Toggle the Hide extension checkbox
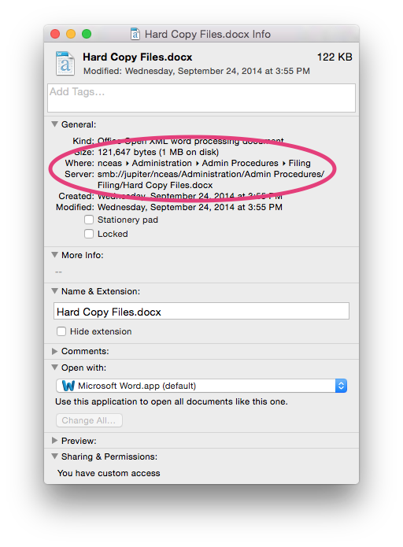Image resolution: width=403 pixels, height=547 pixels. pyautogui.click(x=61, y=331)
